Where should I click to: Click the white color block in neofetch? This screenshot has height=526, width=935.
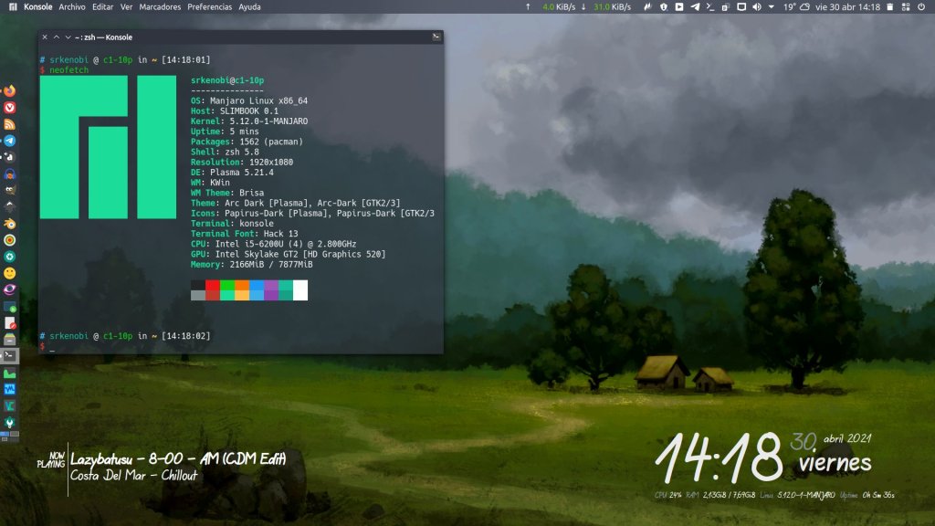[300, 290]
